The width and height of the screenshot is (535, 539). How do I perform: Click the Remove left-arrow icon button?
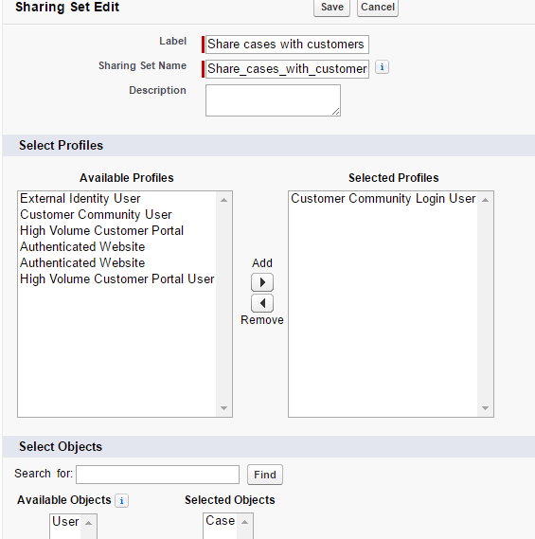point(262,303)
